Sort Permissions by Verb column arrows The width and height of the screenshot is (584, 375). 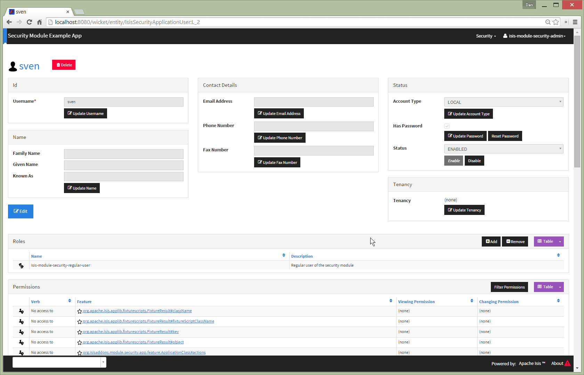70,301
